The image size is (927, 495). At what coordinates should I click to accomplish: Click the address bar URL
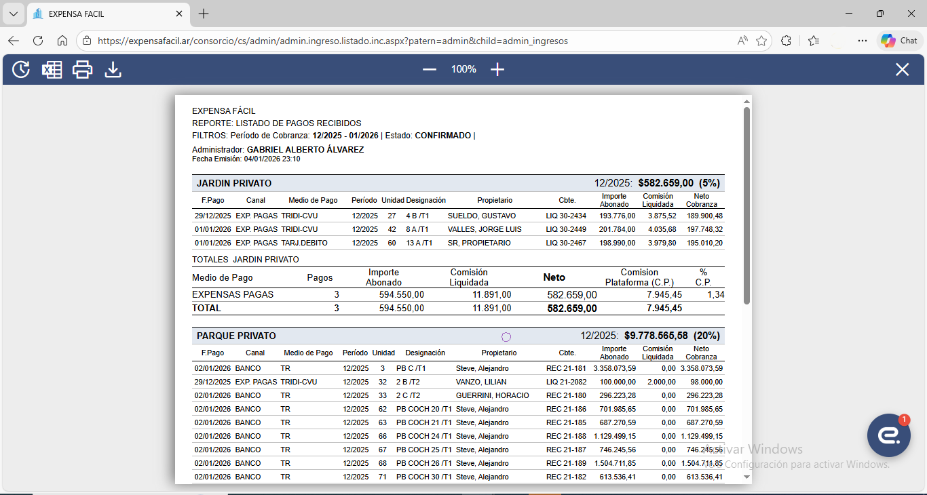click(x=333, y=41)
